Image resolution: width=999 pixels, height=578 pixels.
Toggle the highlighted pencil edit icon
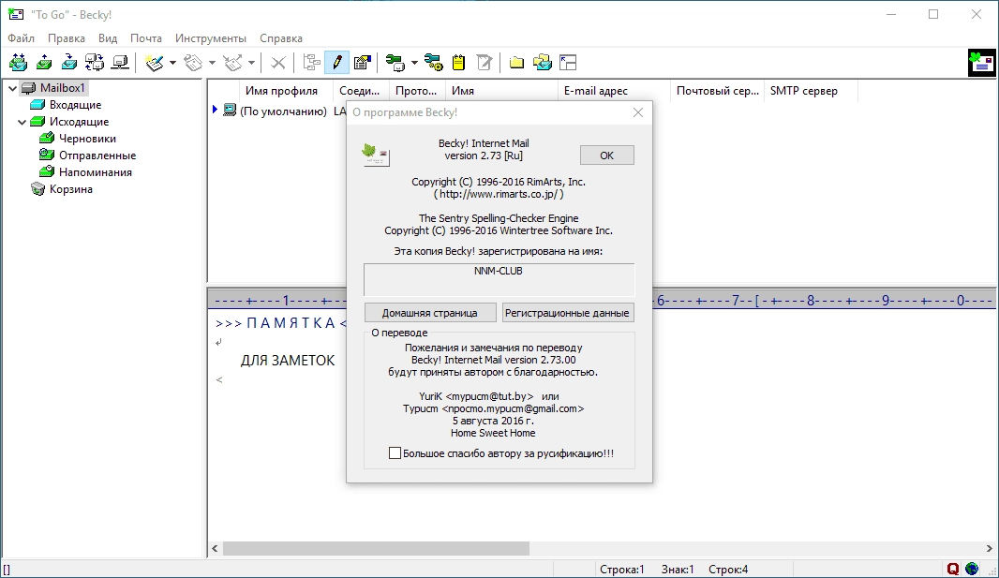(x=337, y=63)
